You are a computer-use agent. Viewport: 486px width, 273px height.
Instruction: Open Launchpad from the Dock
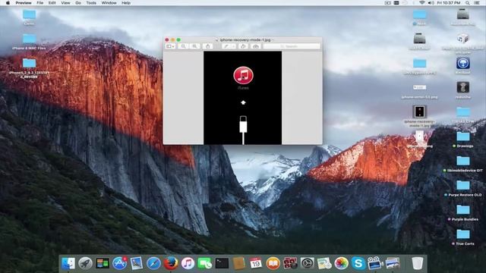pos(85,263)
